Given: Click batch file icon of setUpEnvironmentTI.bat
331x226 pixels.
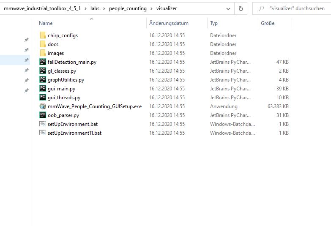Looking at the screenshot, I should pos(43,133).
